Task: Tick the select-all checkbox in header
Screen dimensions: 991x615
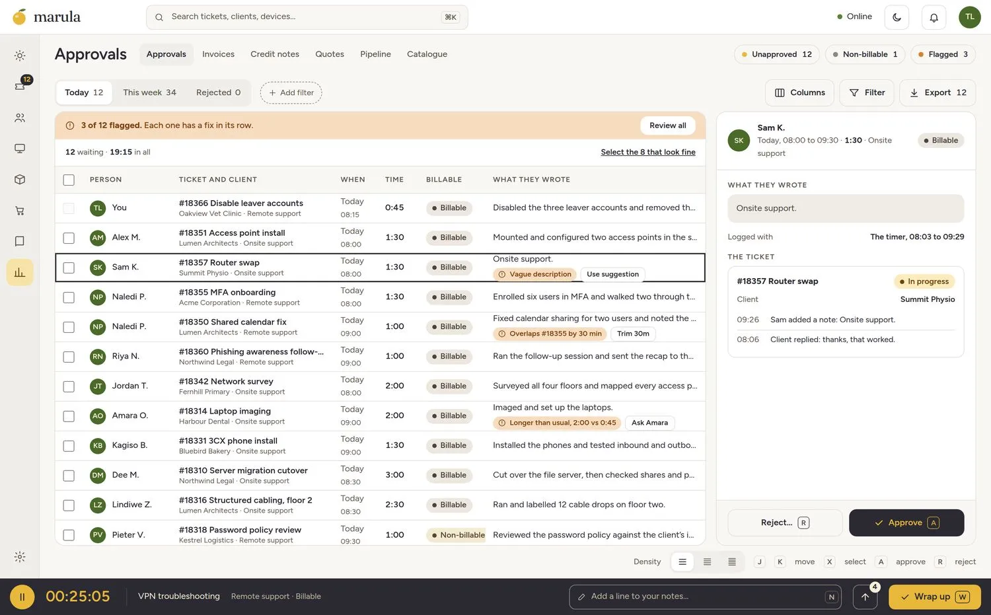Action: 69,180
